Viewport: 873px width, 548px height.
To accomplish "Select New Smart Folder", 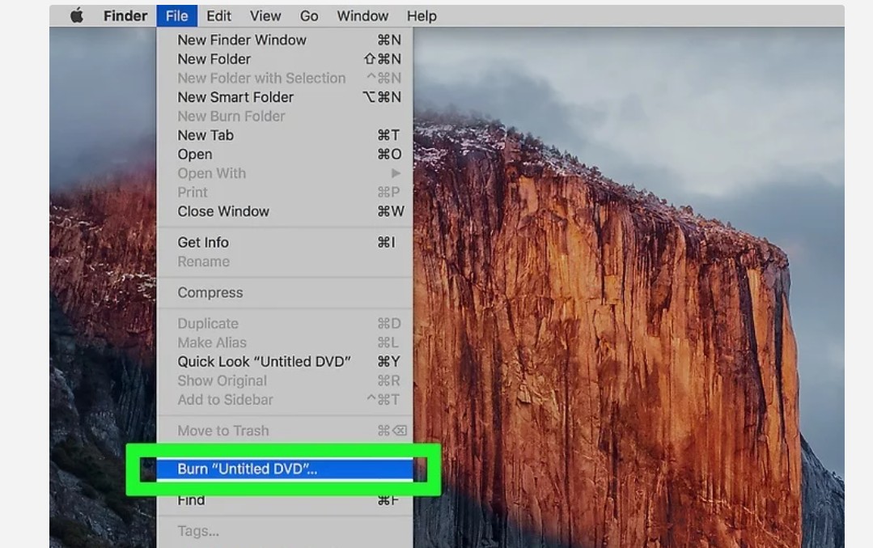I will click(x=285, y=97).
